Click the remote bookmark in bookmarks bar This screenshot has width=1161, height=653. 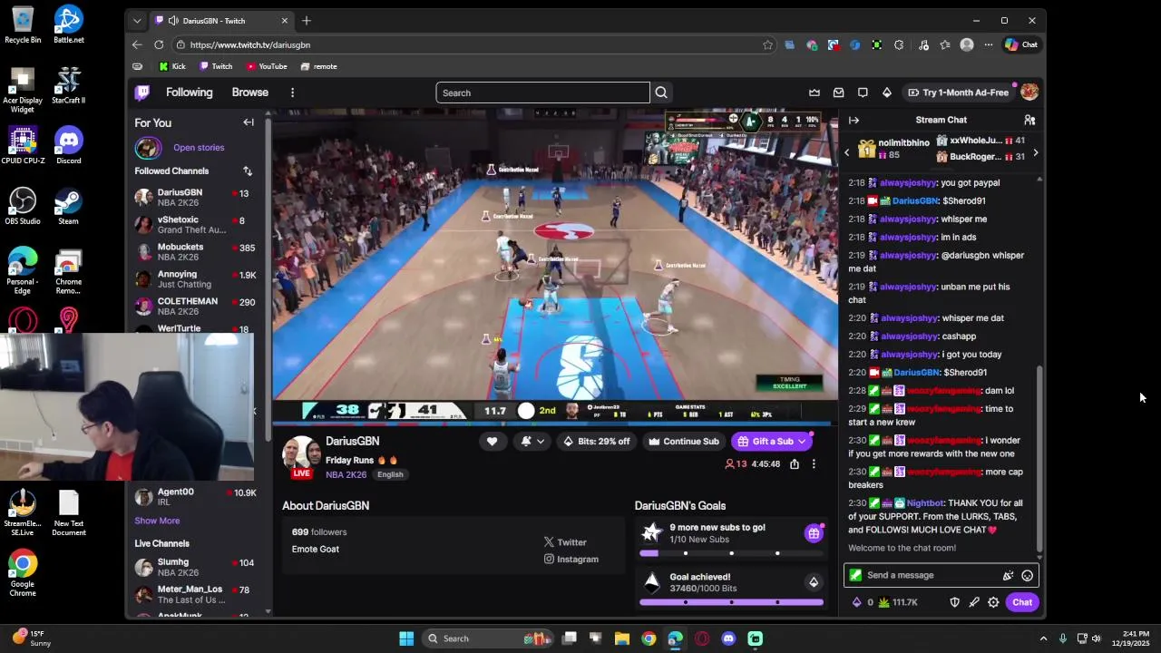click(319, 66)
